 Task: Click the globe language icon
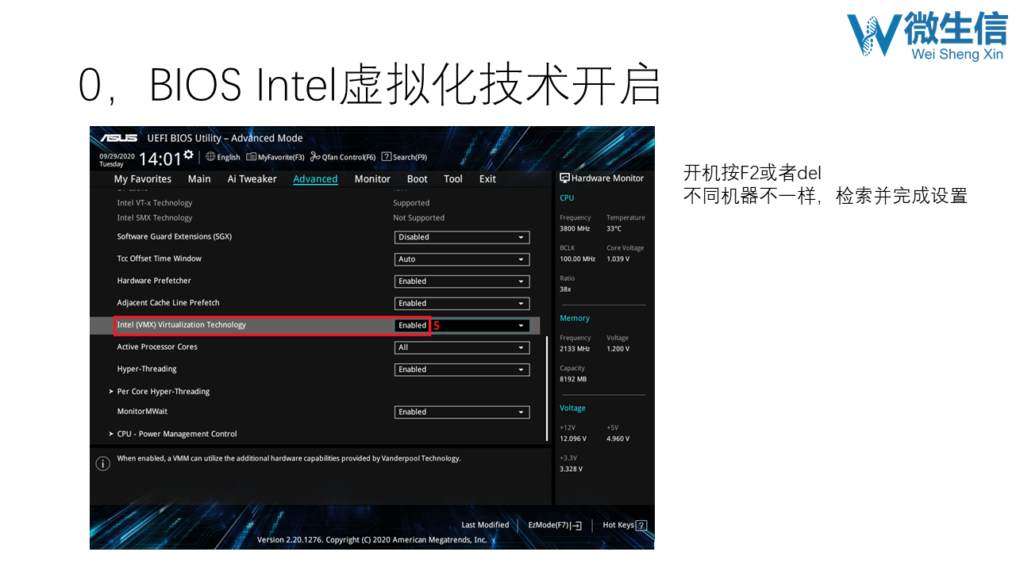(x=210, y=157)
